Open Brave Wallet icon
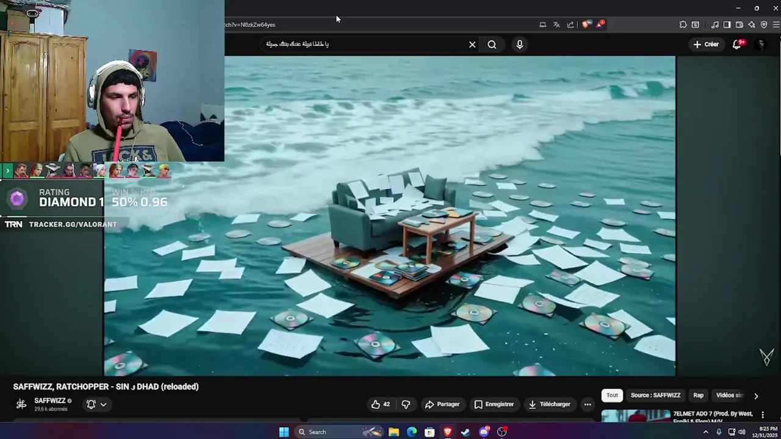 tap(739, 25)
